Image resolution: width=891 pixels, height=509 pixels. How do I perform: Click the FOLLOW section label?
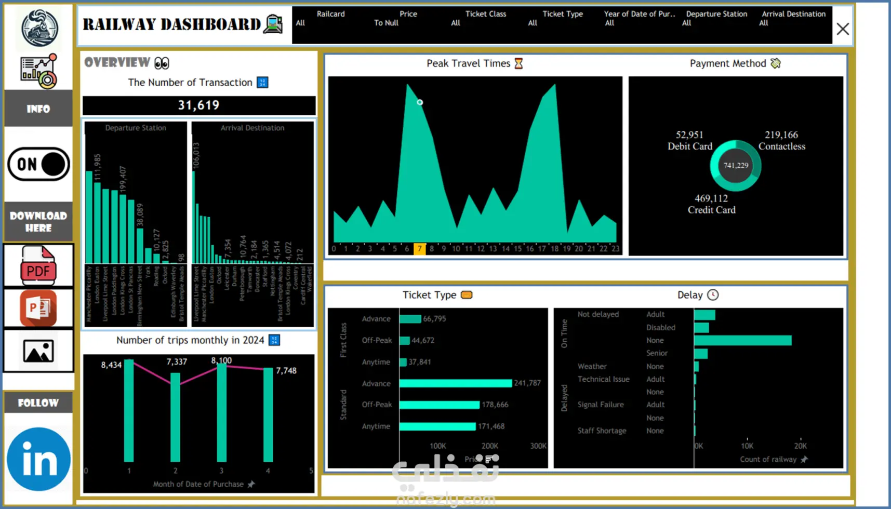tap(38, 403)
